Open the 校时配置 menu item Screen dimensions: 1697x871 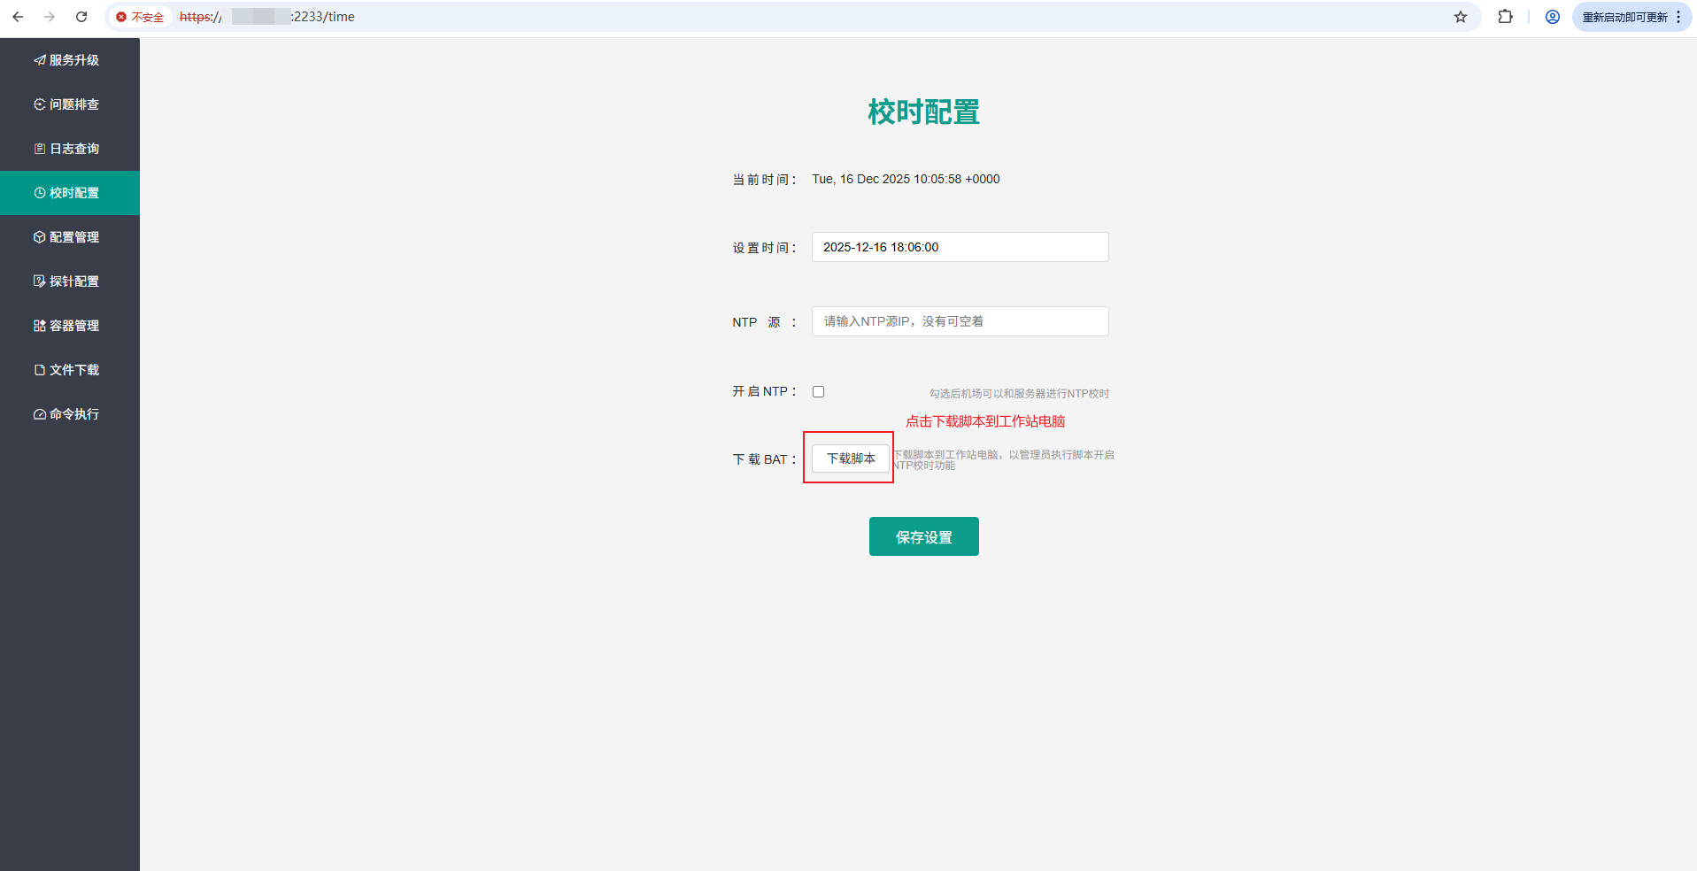[x=70, y=193]
